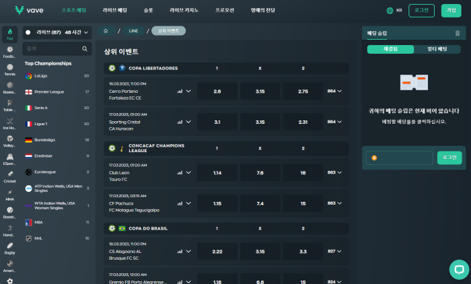Click the globe language icon
471x284 pixels.
390,11
